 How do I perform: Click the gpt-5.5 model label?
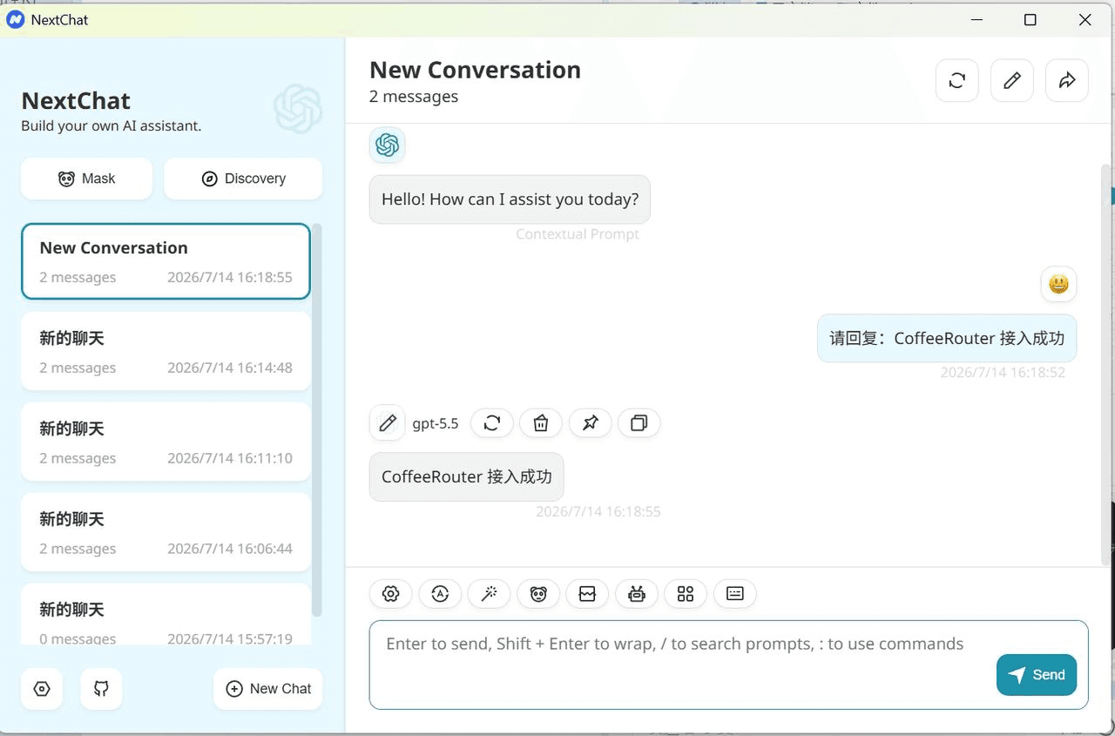(436, 423)
